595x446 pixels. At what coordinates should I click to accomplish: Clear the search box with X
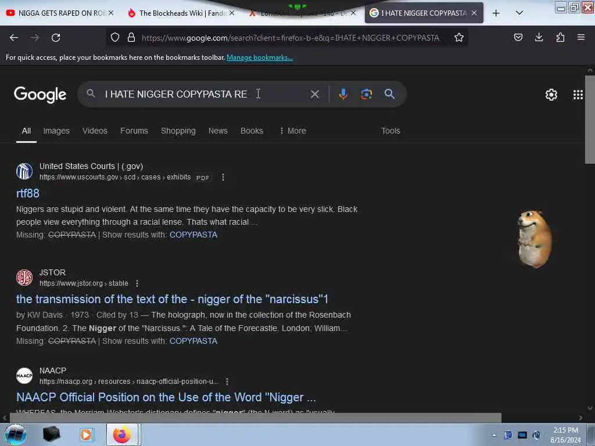[314, 94]
